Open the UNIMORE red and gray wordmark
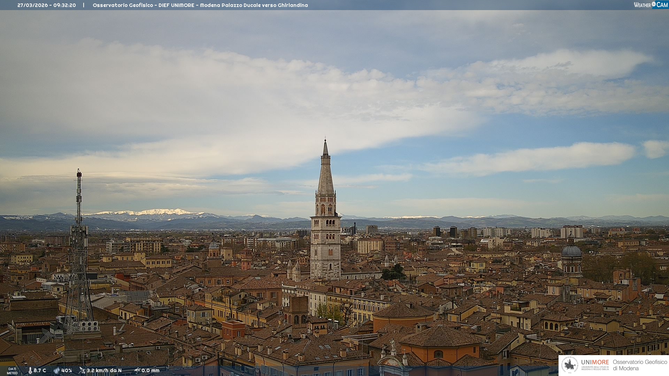669x376 pixels. click(595, 362)
